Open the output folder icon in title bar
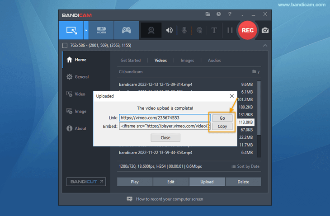 208,14
